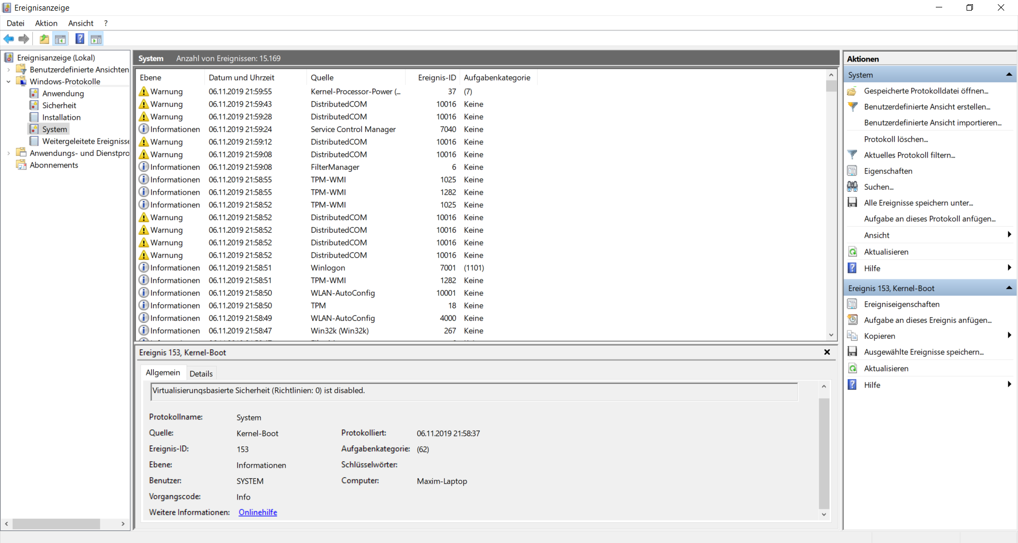1018x543 pixels.
Task: Select the Kernel-Processor-Power warning event row
Action: 480,91
